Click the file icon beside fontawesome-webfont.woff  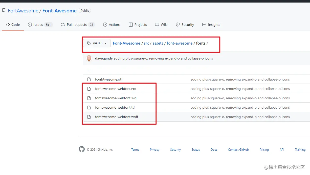(89, 117)
